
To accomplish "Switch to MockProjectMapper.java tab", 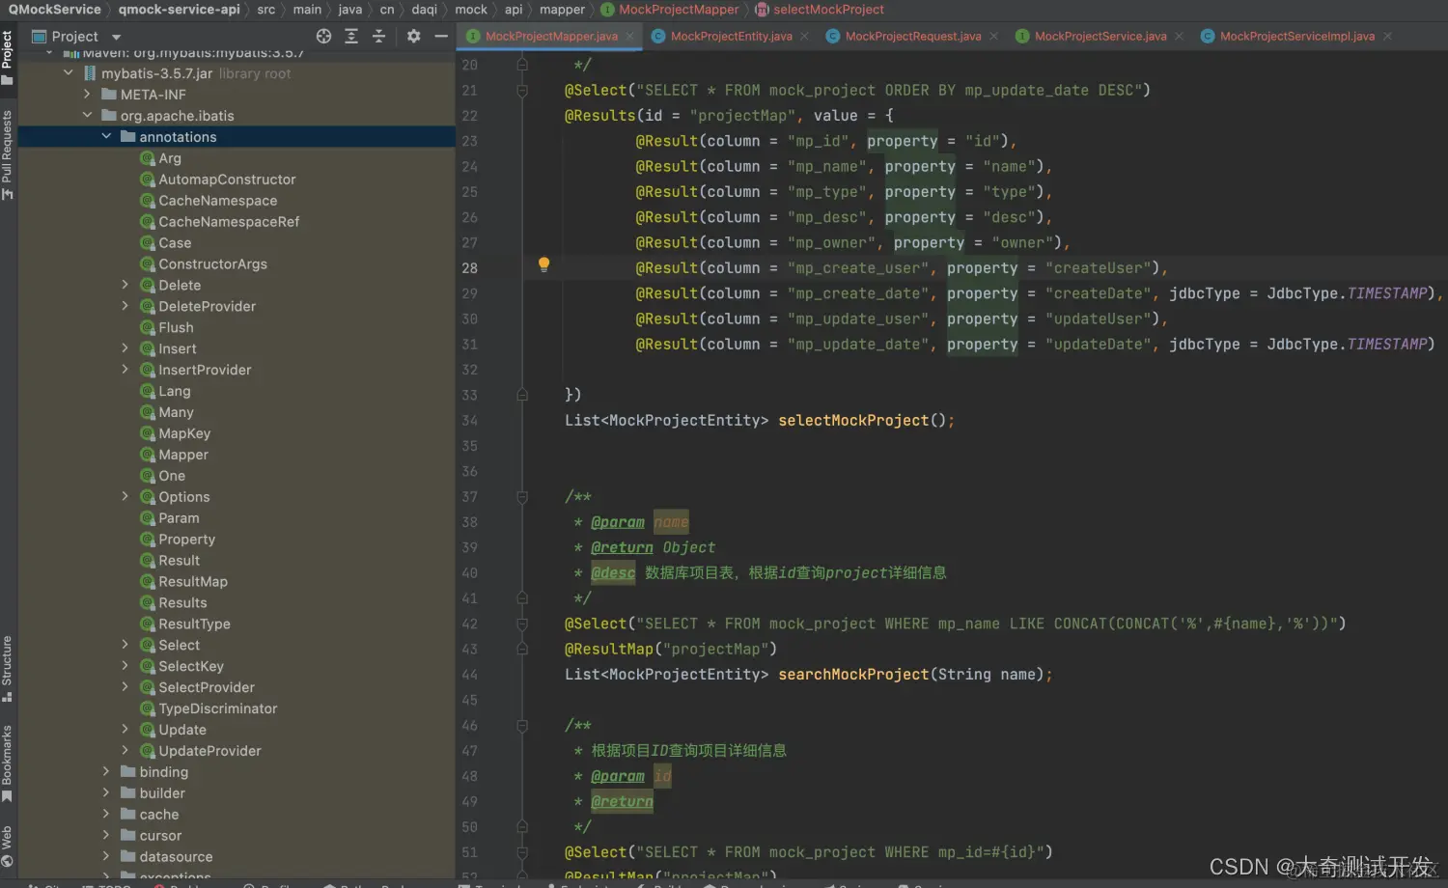I will click(551, 36).
